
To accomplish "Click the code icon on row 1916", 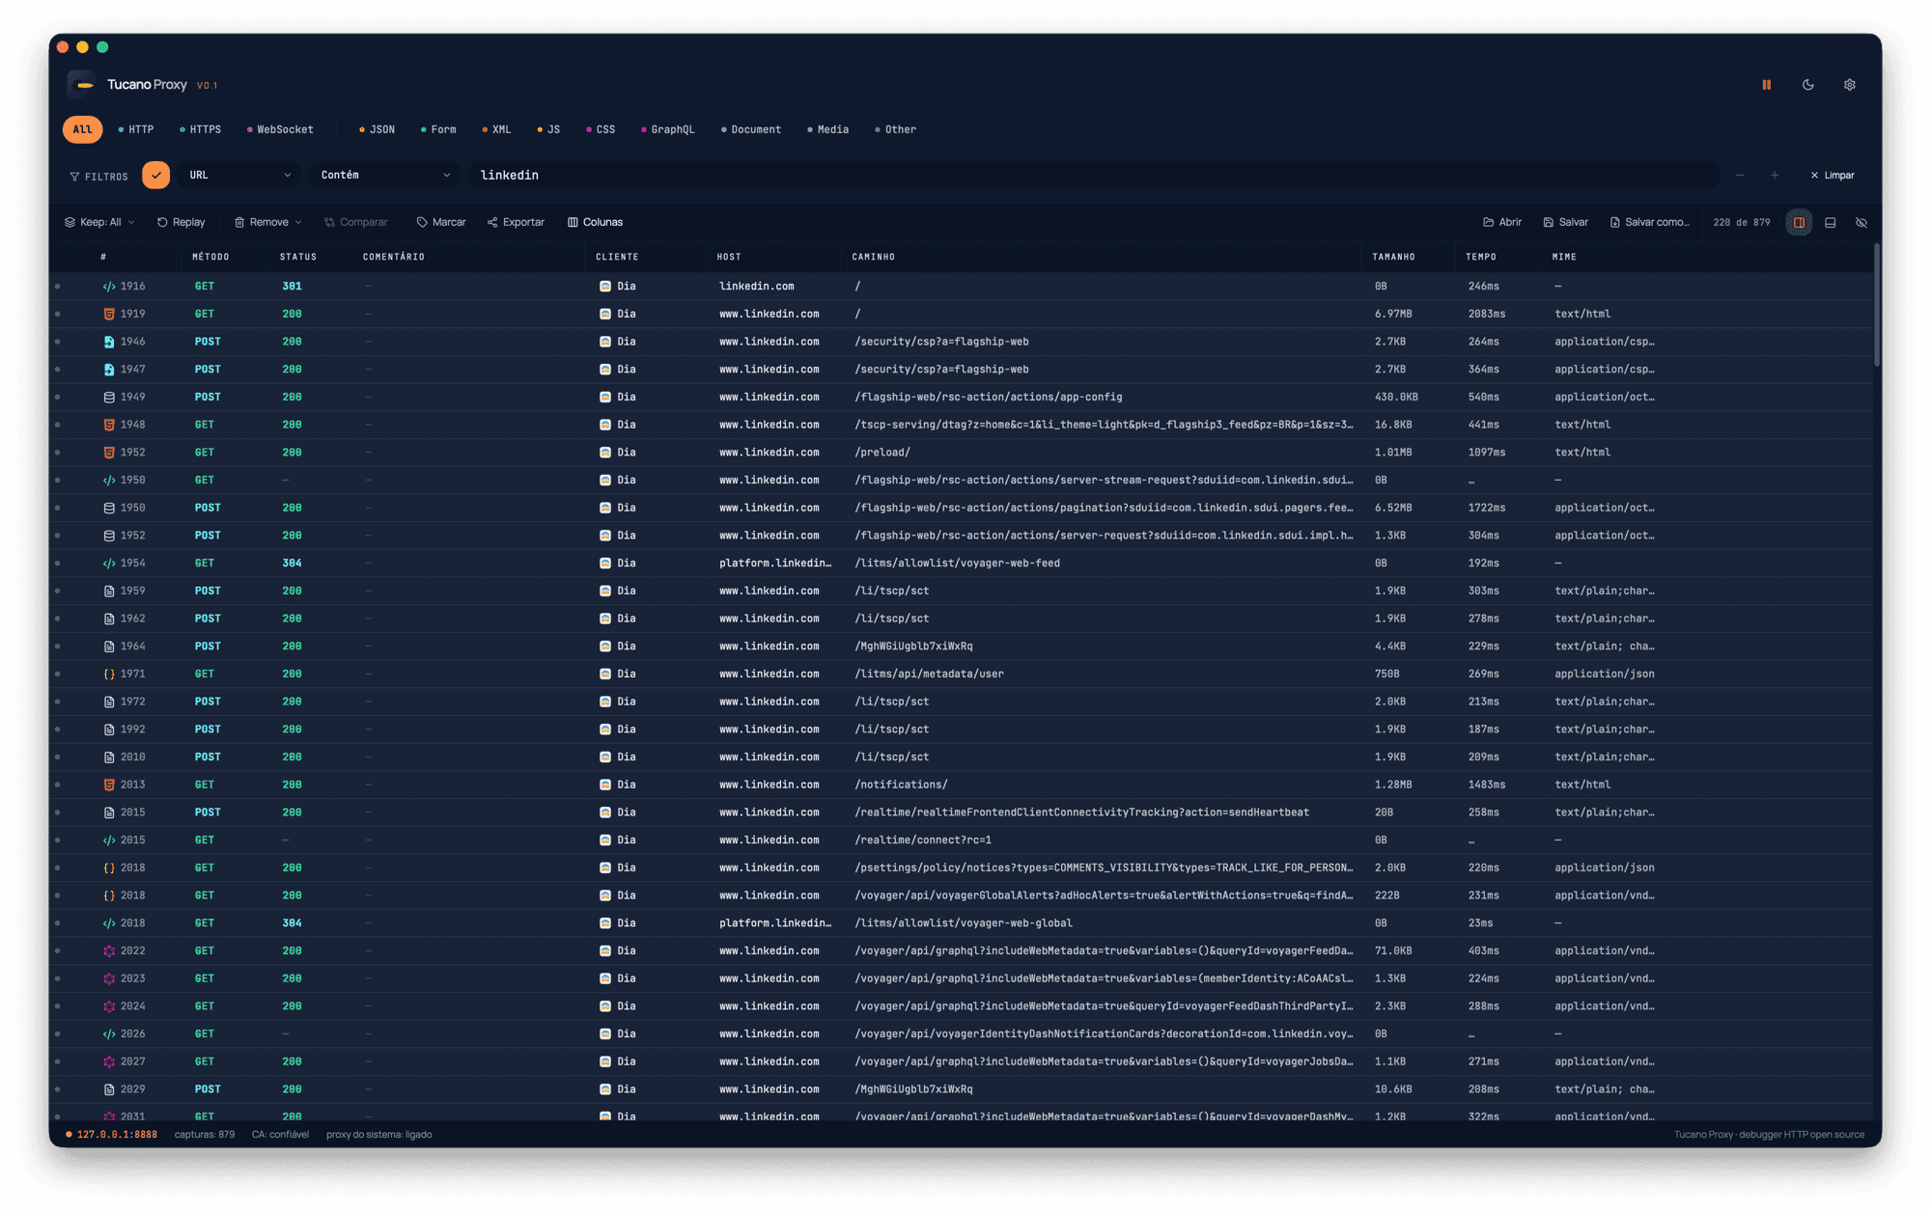I will click(x=109, y=287).
